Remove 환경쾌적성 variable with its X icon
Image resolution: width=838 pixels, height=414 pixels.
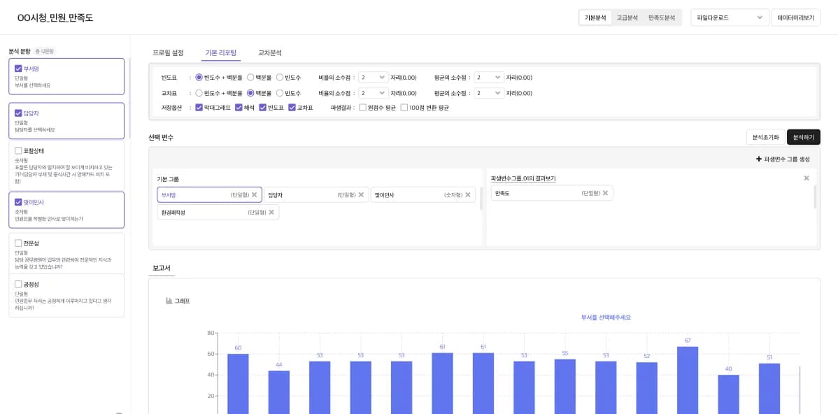click(x=271, y=212)
